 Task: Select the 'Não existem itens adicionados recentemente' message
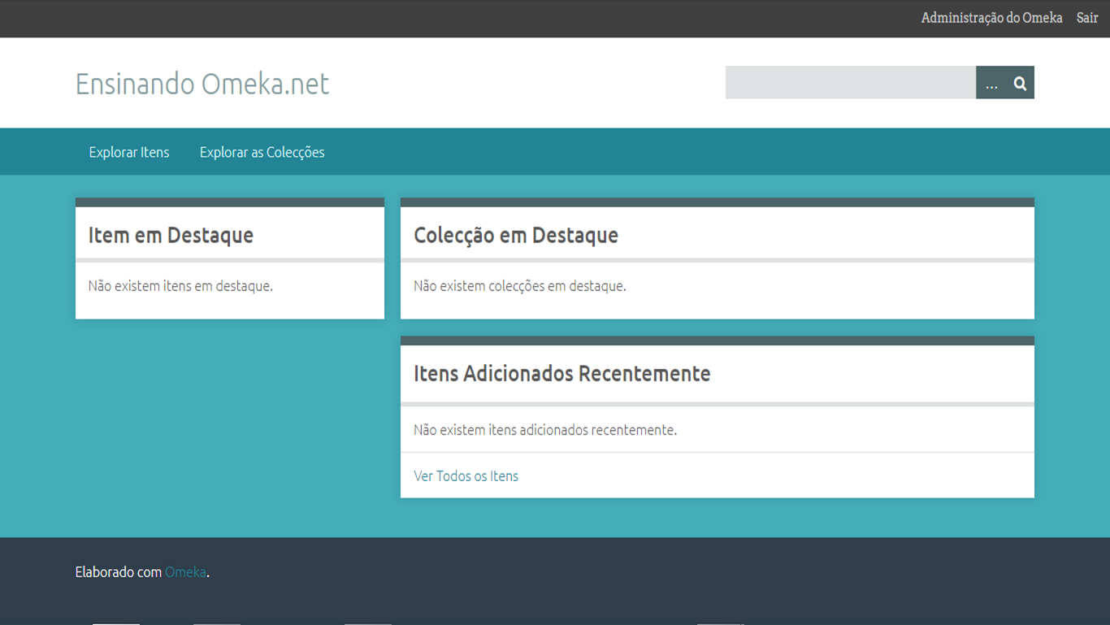(544, 430)
